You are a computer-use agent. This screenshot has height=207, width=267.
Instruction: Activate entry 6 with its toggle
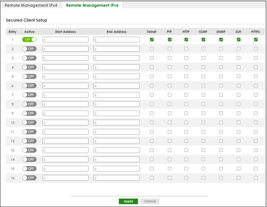pyautogui.click(x=29, y=85)
